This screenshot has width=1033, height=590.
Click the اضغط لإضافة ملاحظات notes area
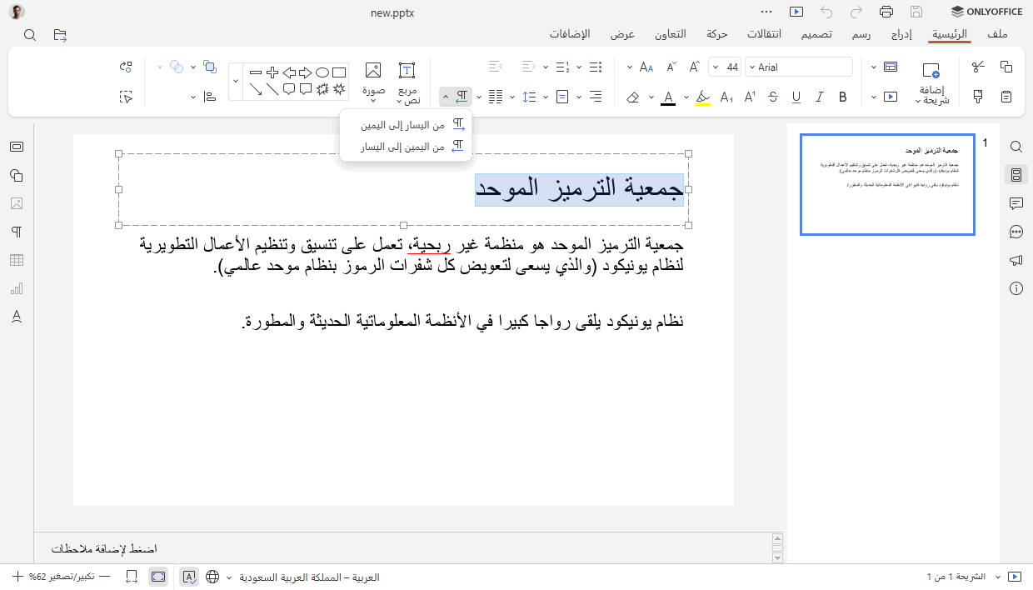(x=105, y=549)
